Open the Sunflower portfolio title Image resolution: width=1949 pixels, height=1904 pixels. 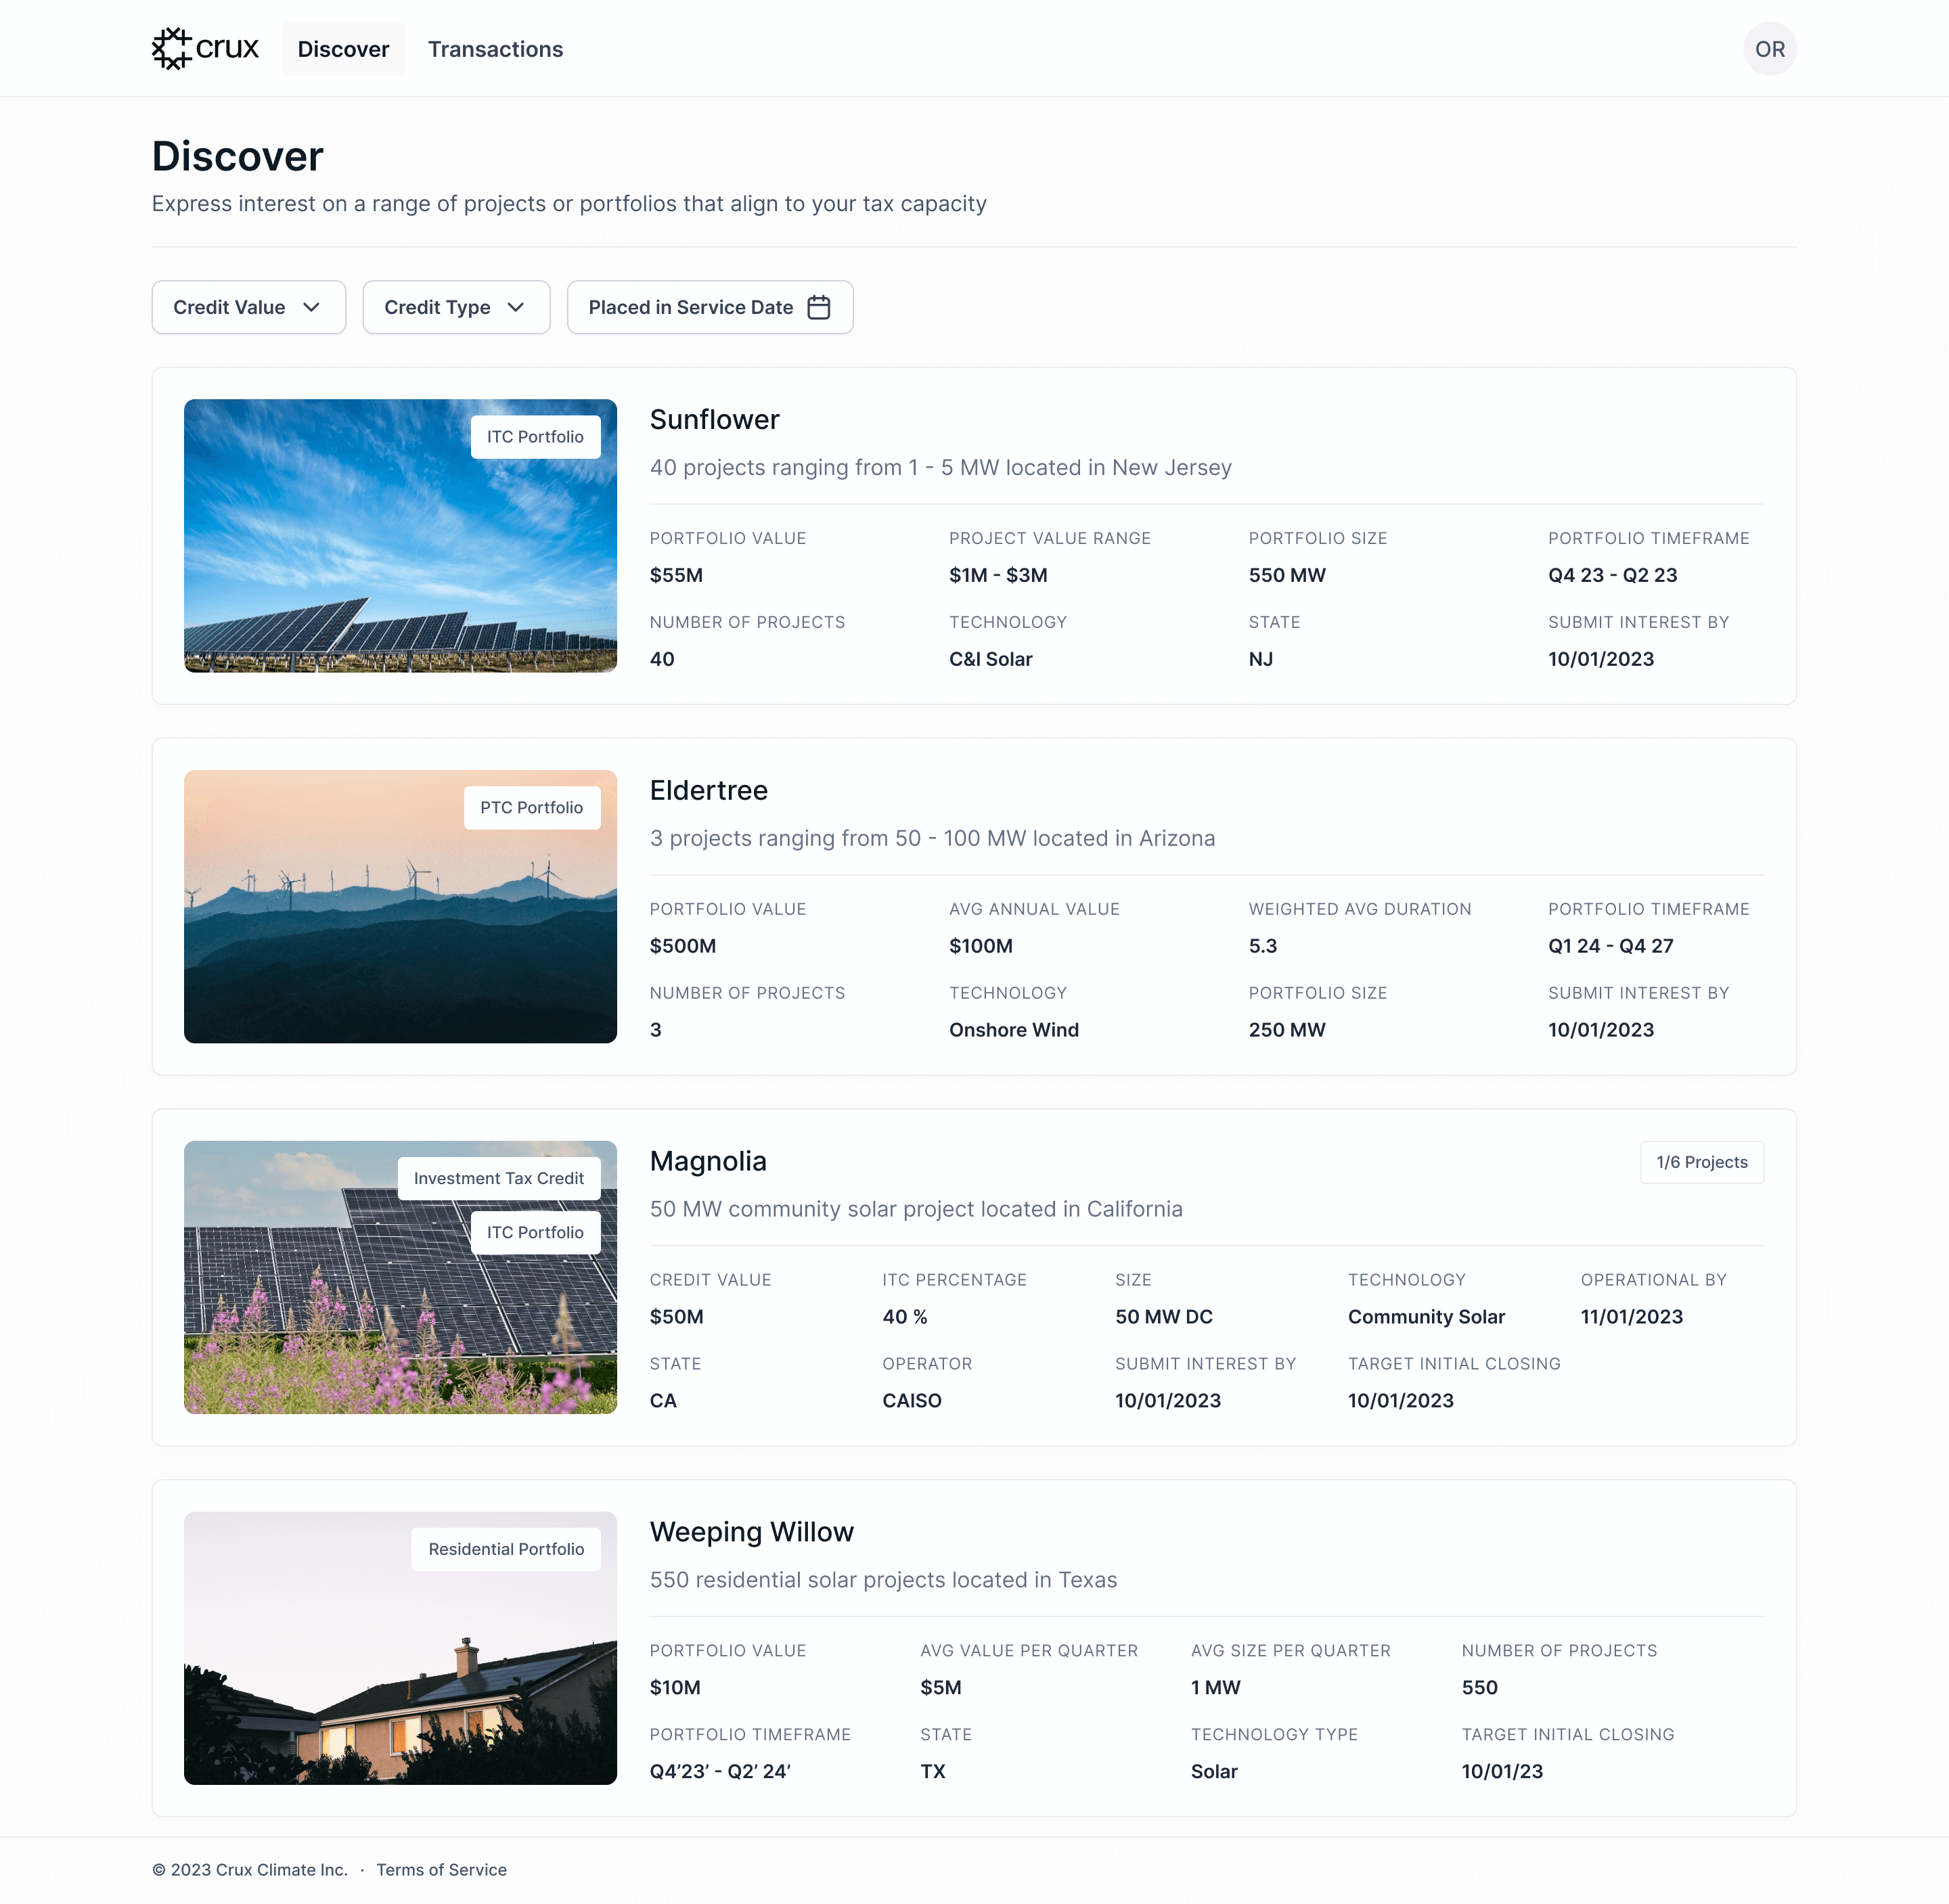coord(714,420)
